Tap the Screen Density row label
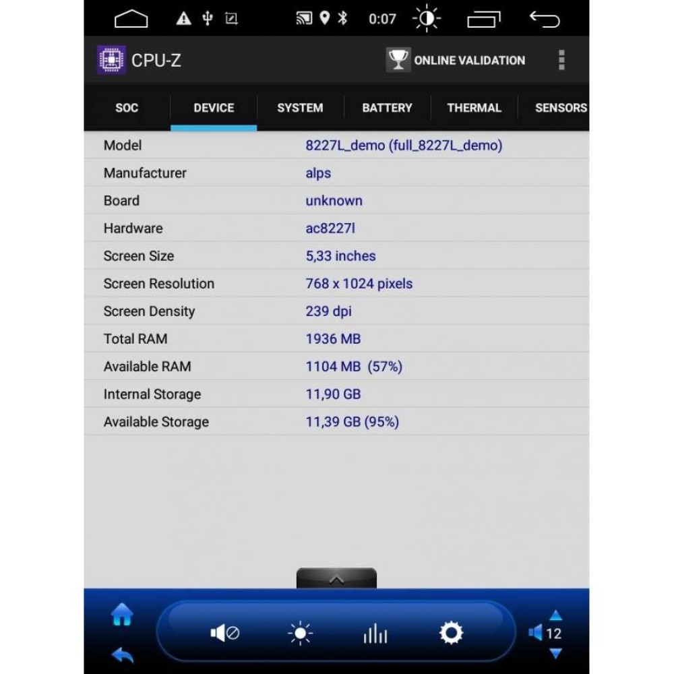 [x=149, y=311]
